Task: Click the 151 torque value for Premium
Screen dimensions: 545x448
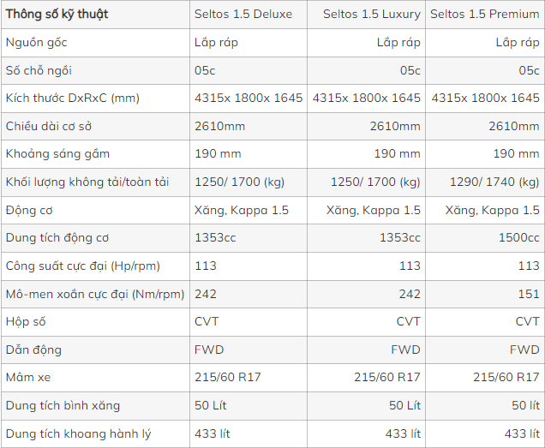Action: (x=529, y=294)
